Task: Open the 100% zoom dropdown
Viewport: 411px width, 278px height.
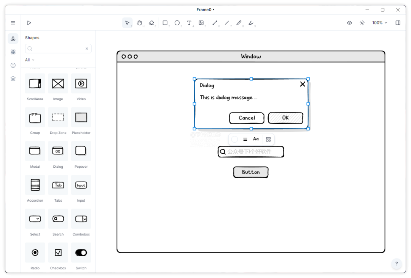Action: click(379, 23)
